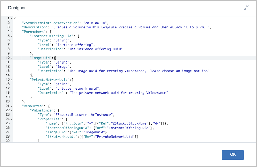
Task: Collapse the Designer dialog using shrink icon
Action: tap(246, 8)
